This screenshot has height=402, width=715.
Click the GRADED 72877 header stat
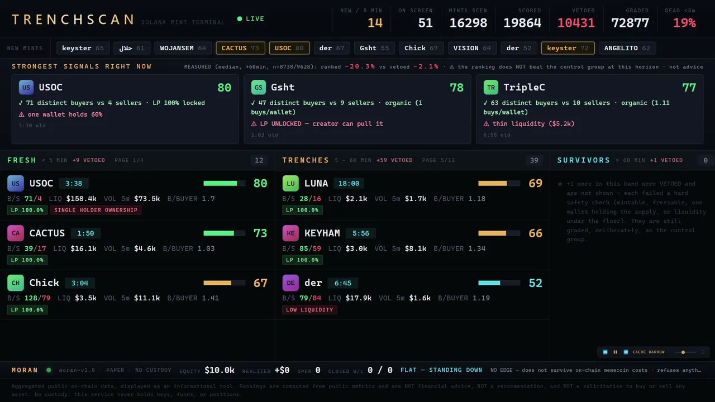pyautogui.click(x=630, y=18)
